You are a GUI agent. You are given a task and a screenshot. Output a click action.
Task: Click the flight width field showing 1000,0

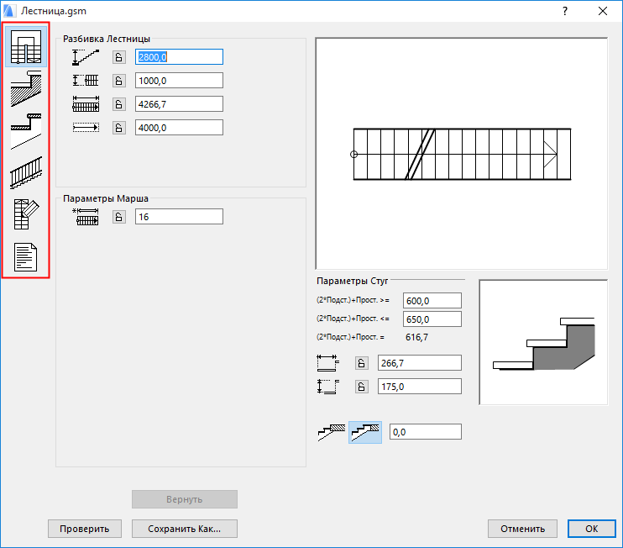pyautogui.click(x=179, y=81)
